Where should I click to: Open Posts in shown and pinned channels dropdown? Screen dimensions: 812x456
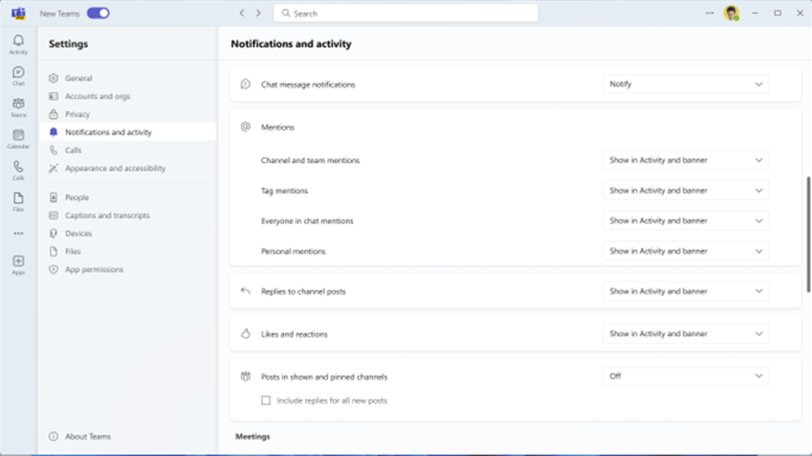coord(686,376)
